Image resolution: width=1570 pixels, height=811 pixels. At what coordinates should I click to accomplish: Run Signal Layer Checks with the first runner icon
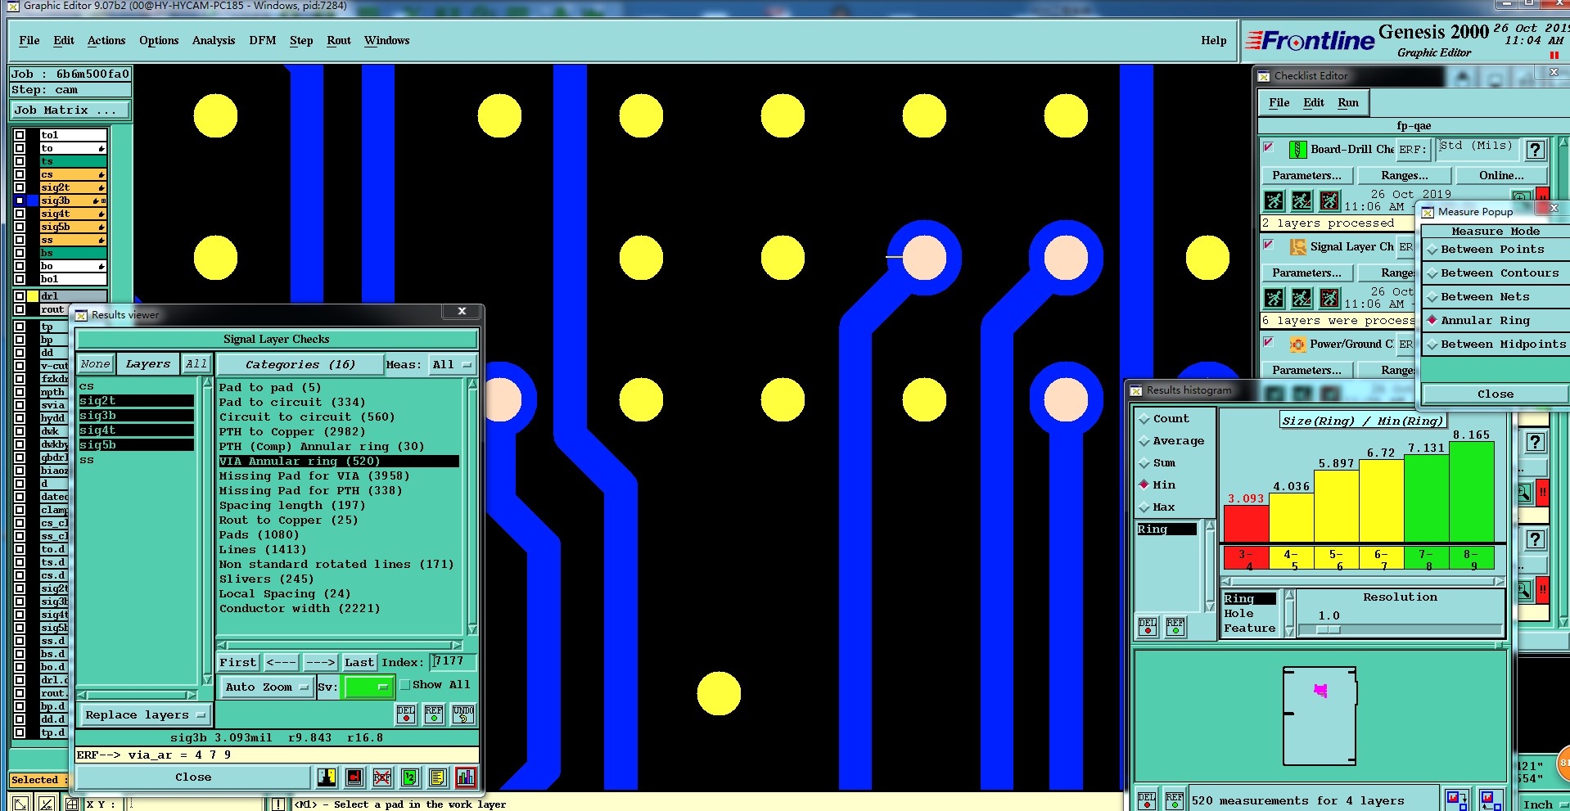[1274, 298]
